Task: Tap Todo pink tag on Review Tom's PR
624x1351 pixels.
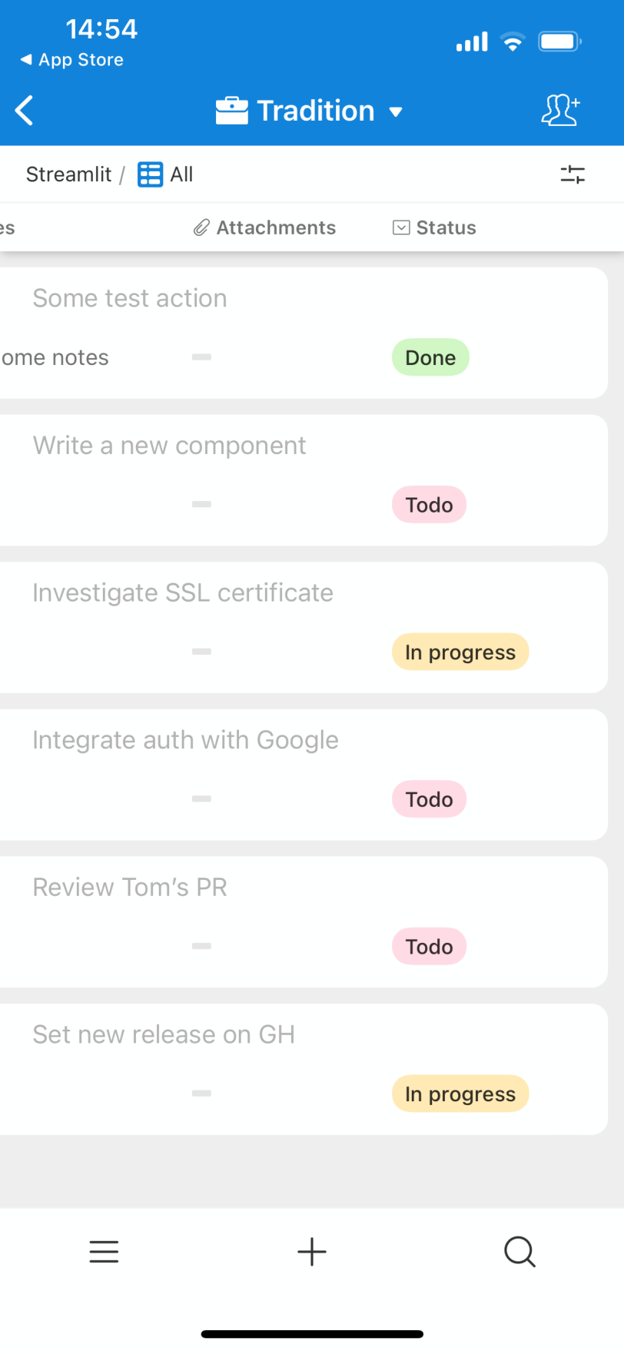Action: coord(429,947)
